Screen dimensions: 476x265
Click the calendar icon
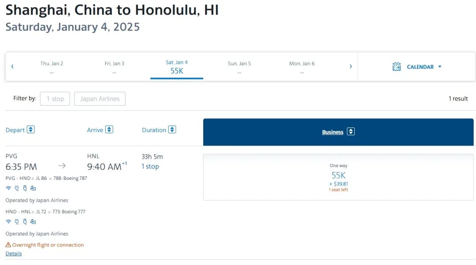click(397, 67)
